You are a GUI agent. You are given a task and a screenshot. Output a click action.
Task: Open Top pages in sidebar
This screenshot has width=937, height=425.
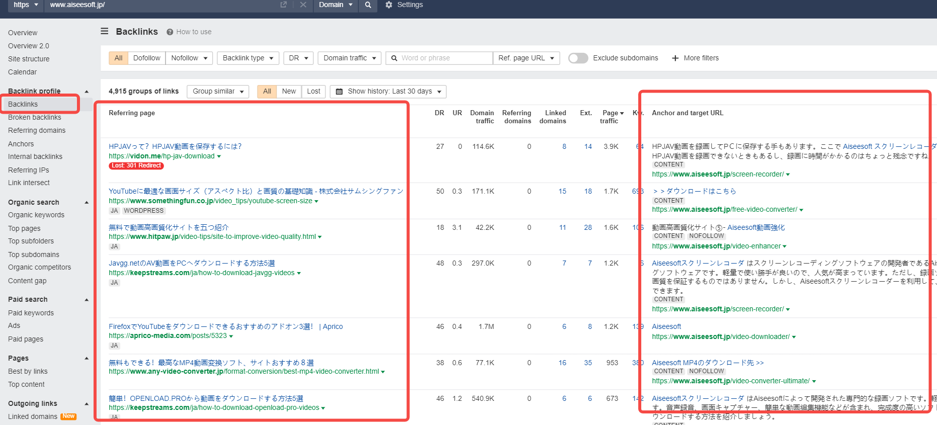pyautogui.click(x=24, y=228)
